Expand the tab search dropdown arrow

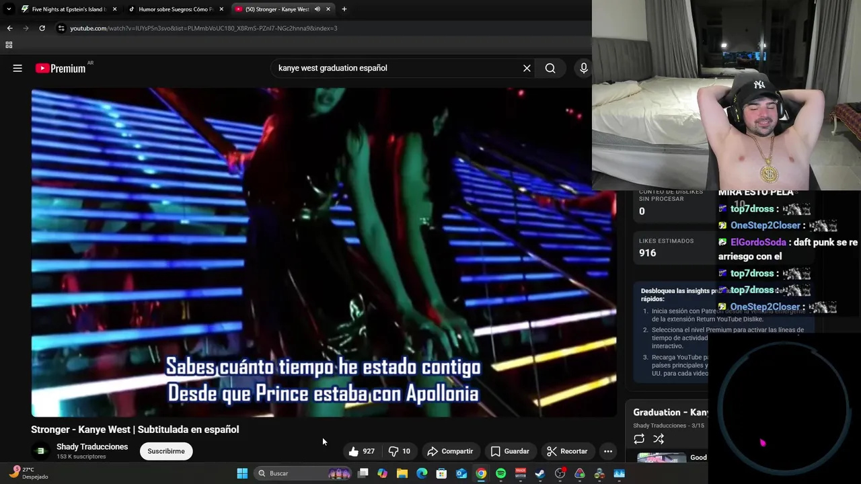tap(8, 9)
